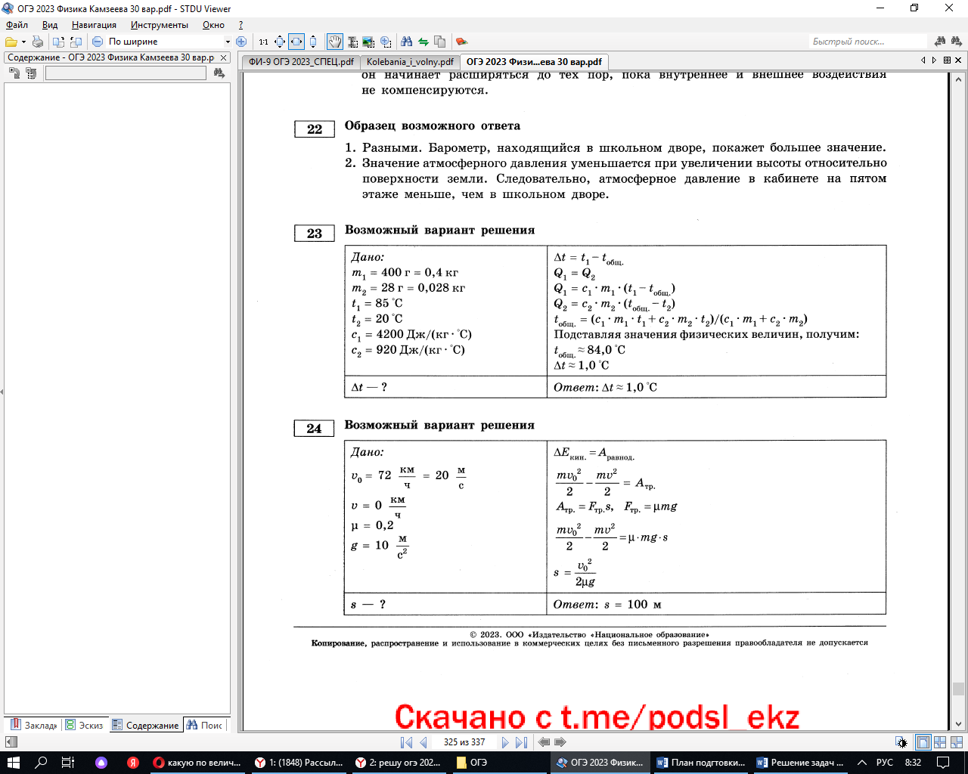968x774 pixels.
Task: Toggle fit page view mode
Action: [x=280, y=42]
